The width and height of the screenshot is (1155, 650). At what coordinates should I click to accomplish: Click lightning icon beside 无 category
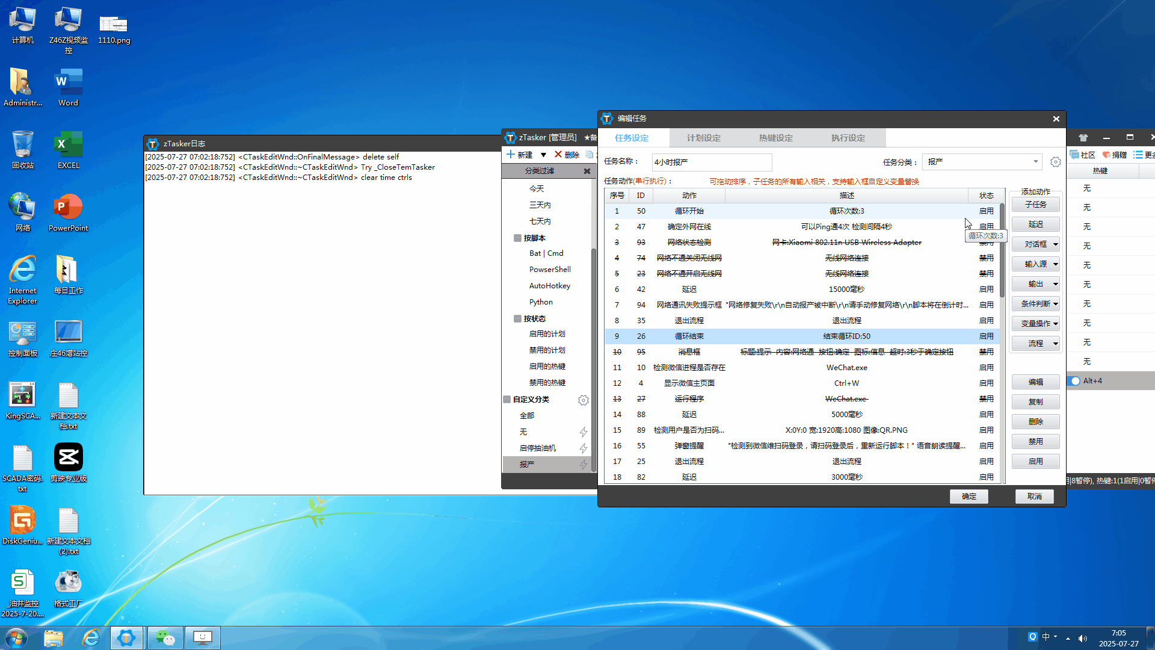pos(583,432)
